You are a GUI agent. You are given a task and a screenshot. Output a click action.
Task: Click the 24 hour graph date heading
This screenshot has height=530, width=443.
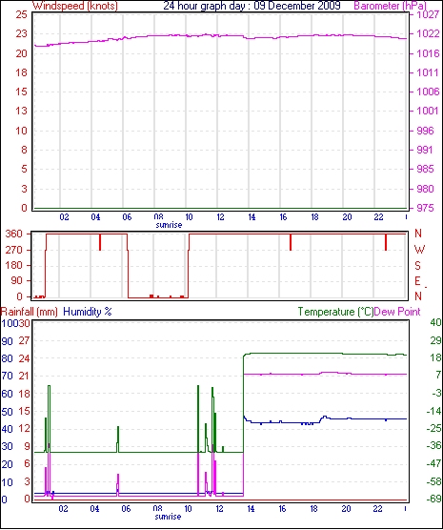(x=252, y=6)
